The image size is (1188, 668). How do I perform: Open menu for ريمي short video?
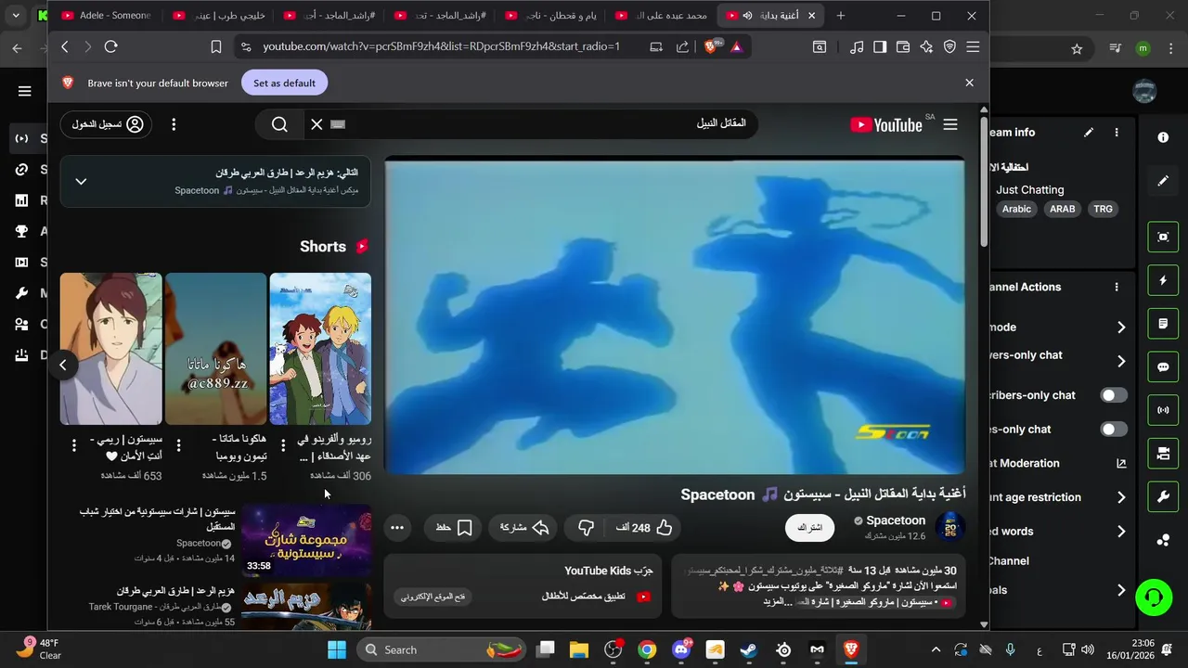coord(74,446)
